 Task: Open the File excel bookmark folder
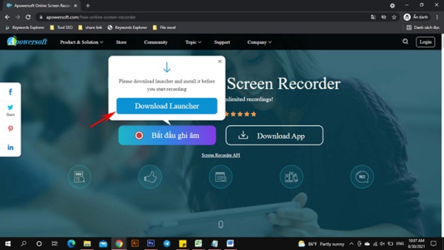click(x=164, y=28)
